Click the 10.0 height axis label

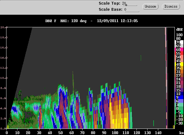coord(3,78)
